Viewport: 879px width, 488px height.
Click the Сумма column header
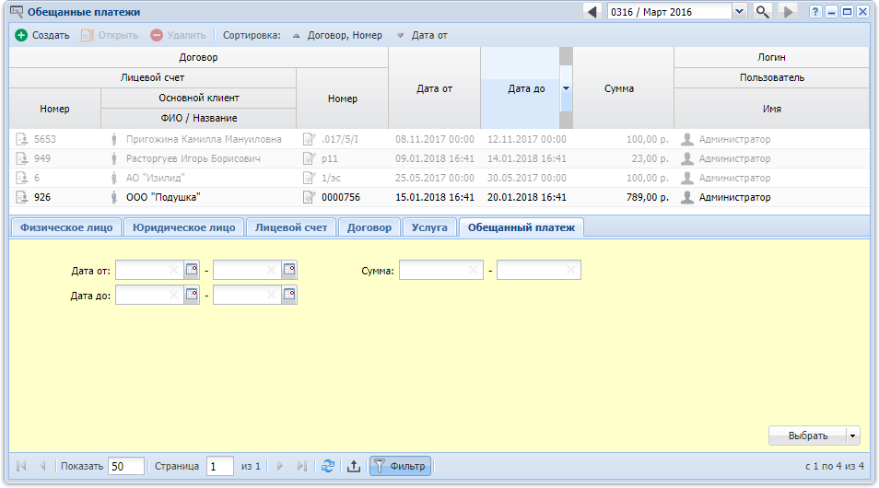624,88
